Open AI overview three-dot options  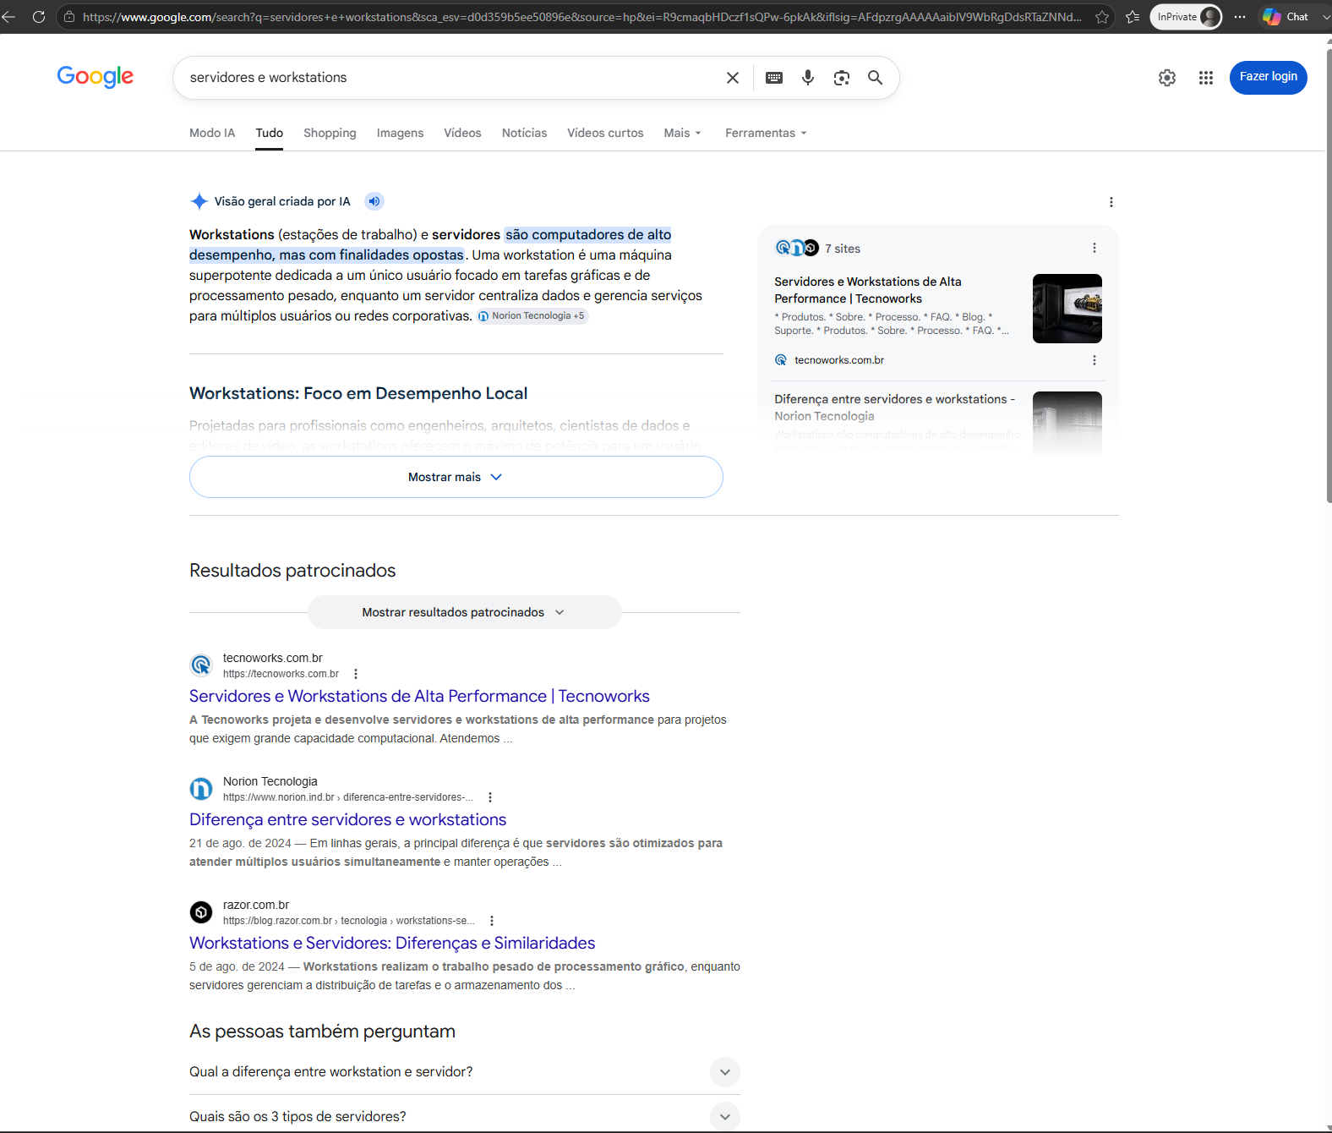1111,202
